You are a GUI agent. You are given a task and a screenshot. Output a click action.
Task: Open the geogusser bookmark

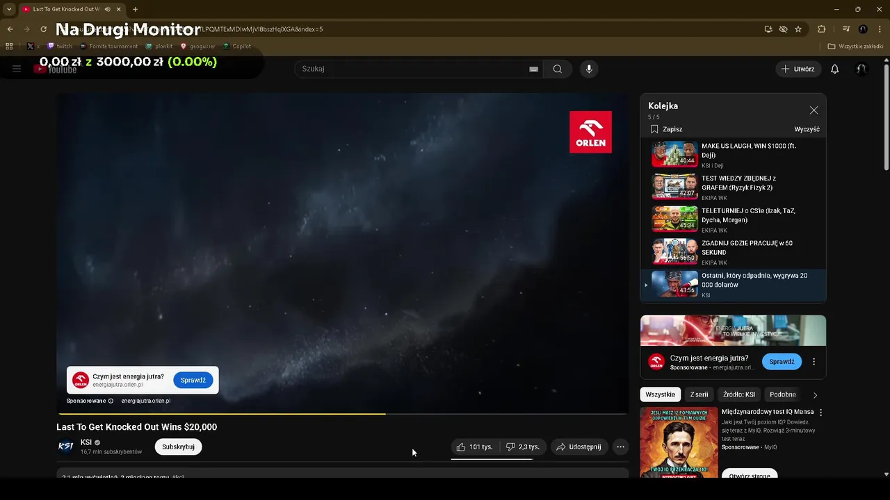click(x=198, y=47)
